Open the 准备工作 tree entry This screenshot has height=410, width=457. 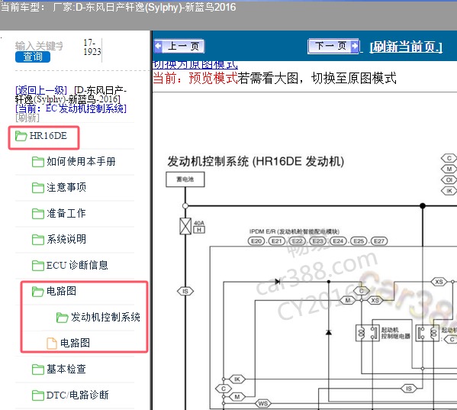click(66, 214)
